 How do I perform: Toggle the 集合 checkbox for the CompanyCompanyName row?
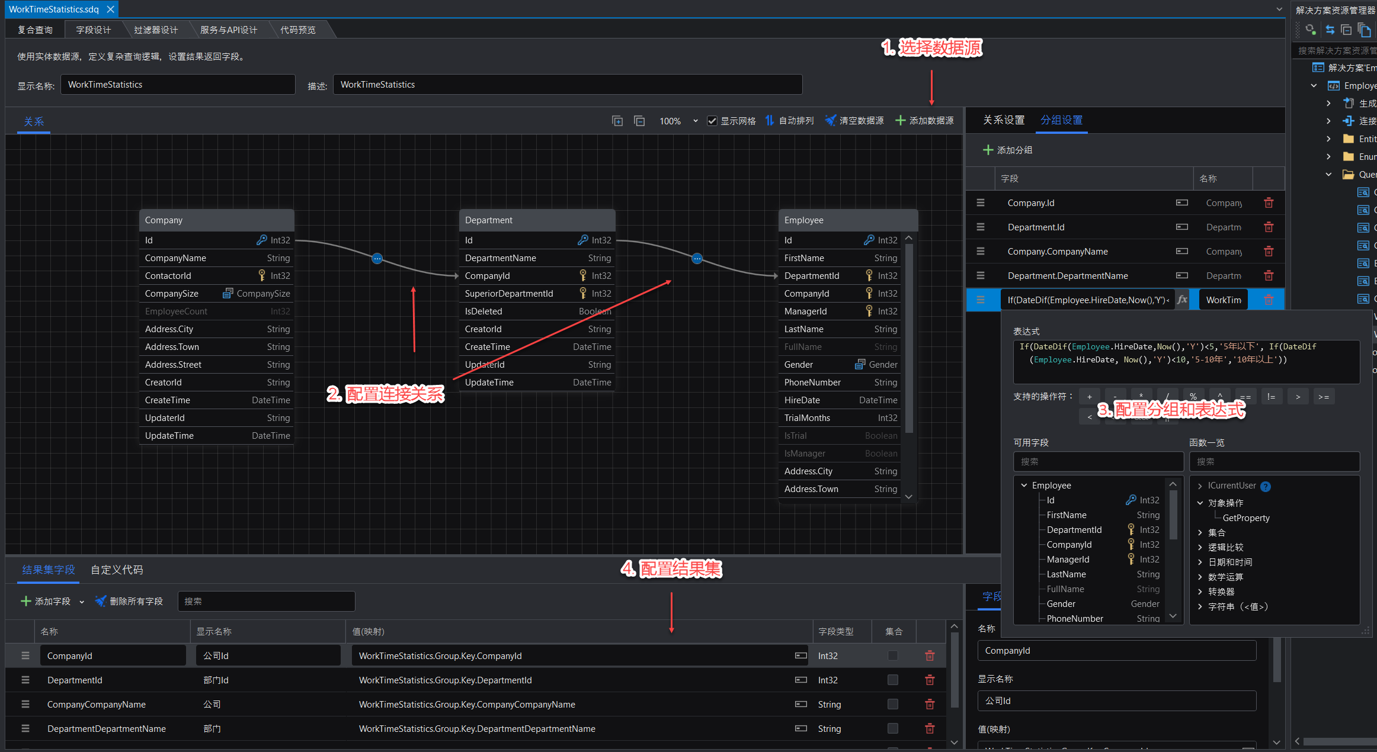(892, 704)
